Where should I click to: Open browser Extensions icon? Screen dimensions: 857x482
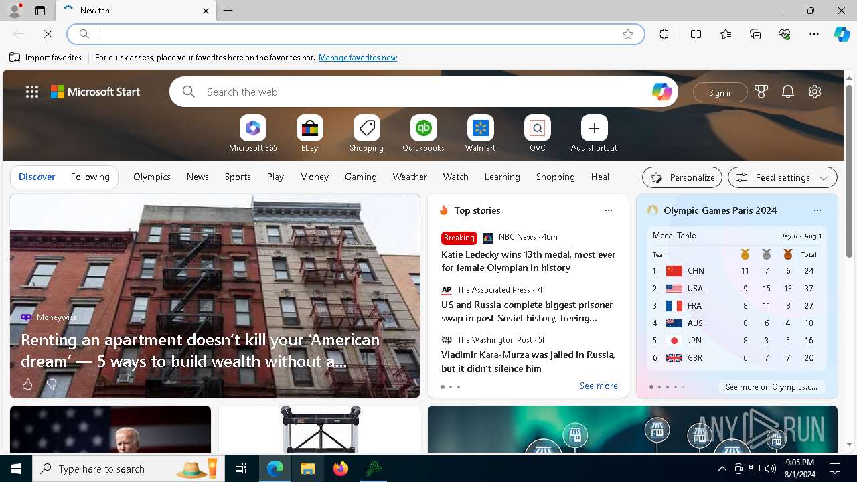pos(664,34)
